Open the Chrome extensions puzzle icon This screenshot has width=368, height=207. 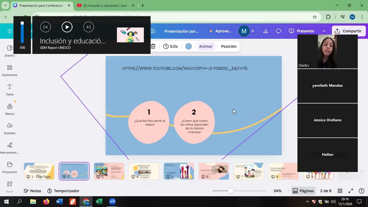click(x=328, y=17)
